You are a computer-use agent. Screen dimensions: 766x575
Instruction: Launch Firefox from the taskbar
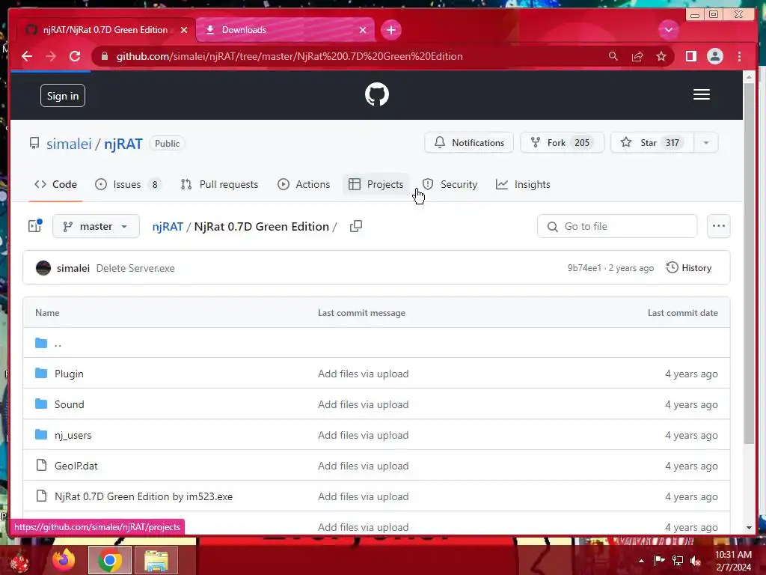tap(64, 560)
